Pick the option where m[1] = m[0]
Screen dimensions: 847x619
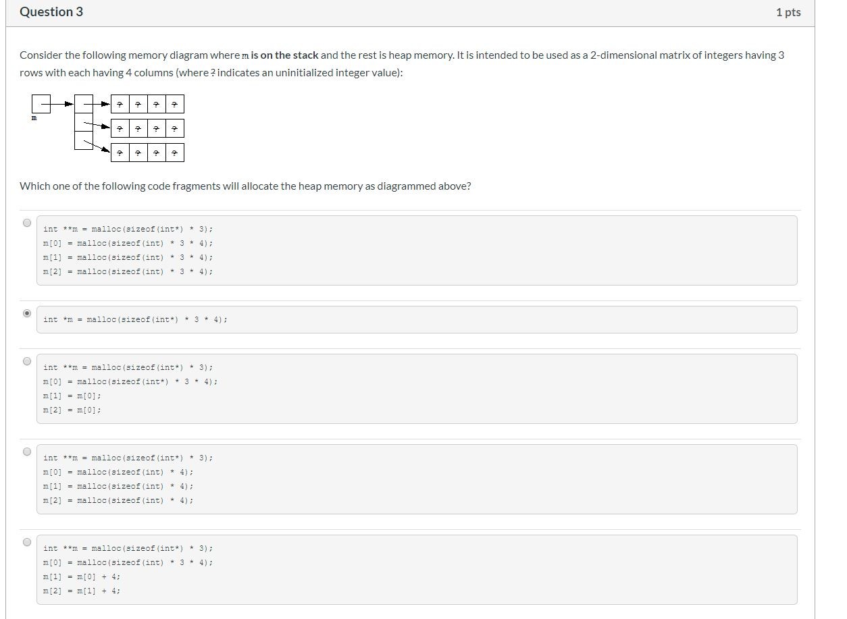pos(26,361)
